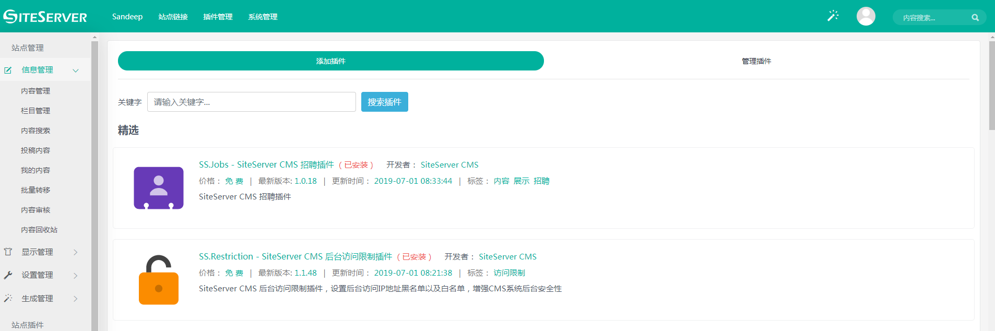This screenshot has width=995, height=331.
Task: Expand the 生成管理 section arrow
Action: (76, 299)
